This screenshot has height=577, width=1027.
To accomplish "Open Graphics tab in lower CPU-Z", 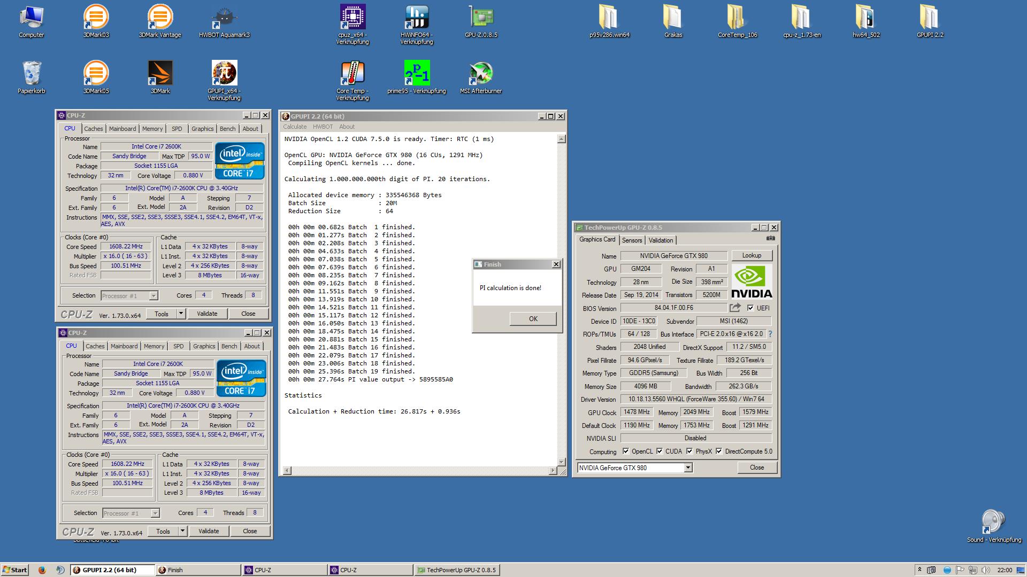I will coord(204,346).
